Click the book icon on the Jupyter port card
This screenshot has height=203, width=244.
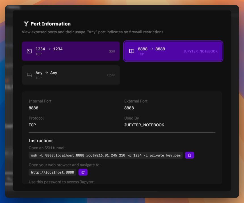pos(132,51)
